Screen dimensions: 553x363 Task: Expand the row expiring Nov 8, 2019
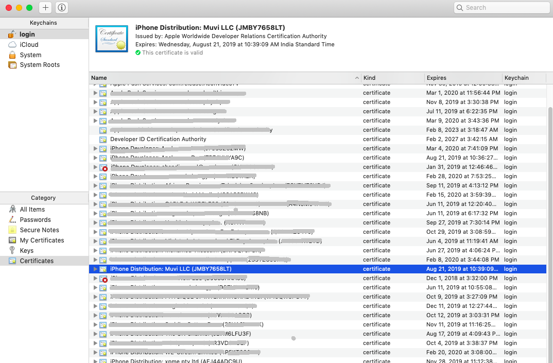tap(95, 102)
